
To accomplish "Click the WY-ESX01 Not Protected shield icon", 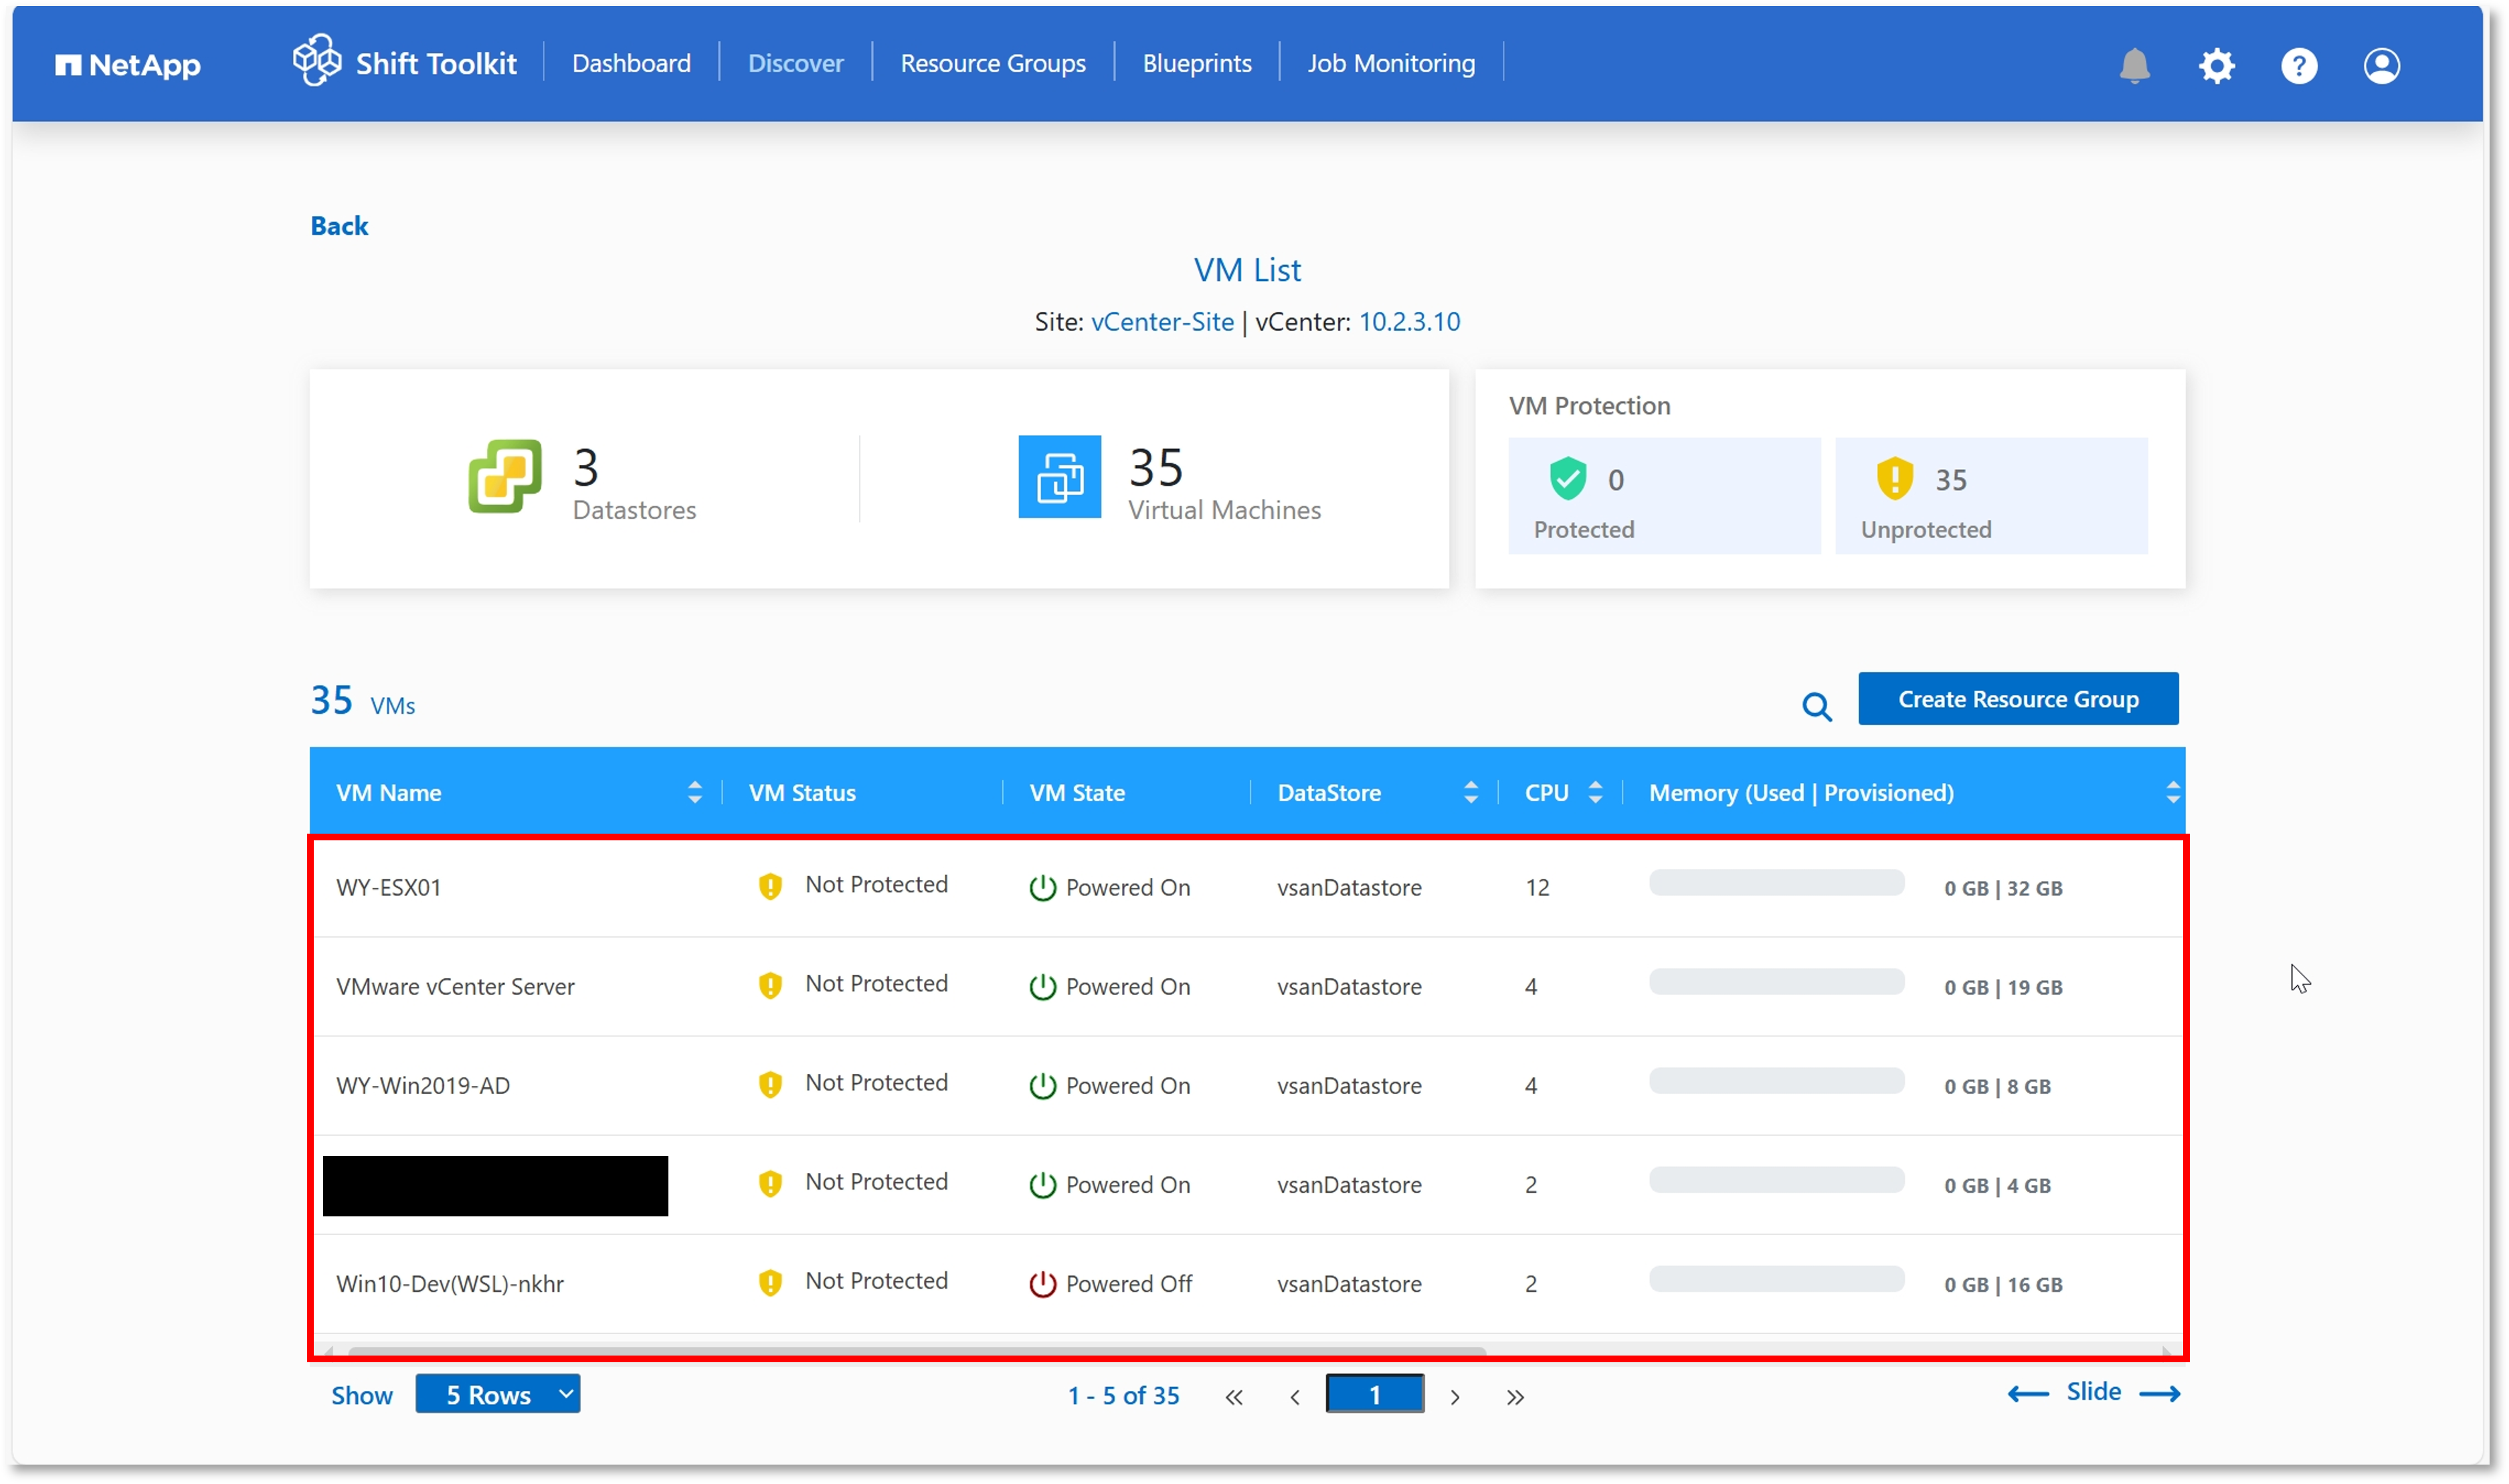I will point(769,886).
